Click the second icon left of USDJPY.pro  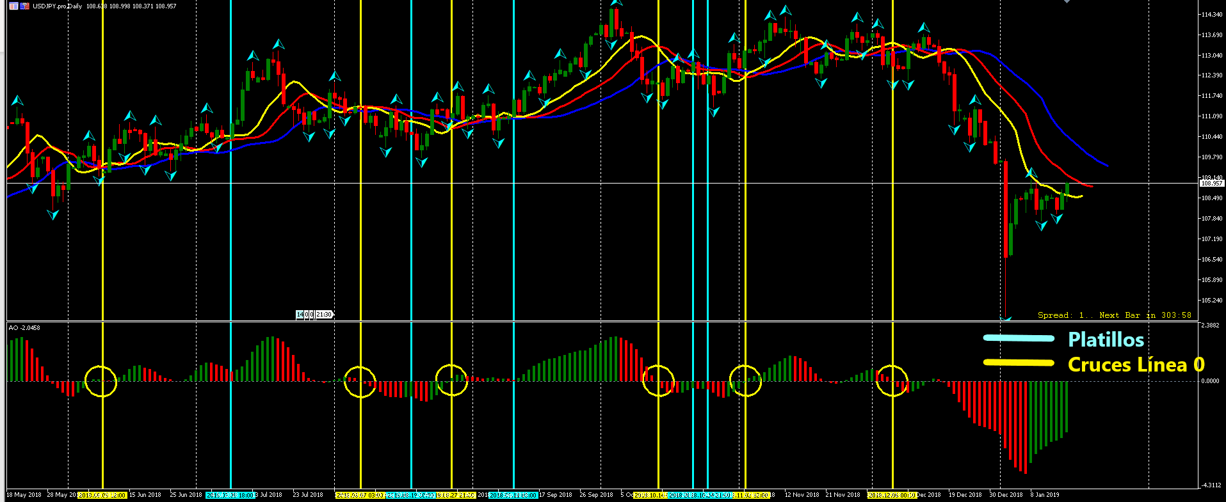click(25, 6)
